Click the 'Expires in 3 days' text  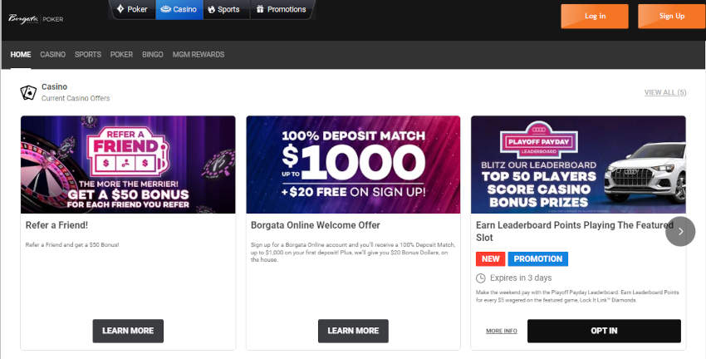click(x=521, y=278)
